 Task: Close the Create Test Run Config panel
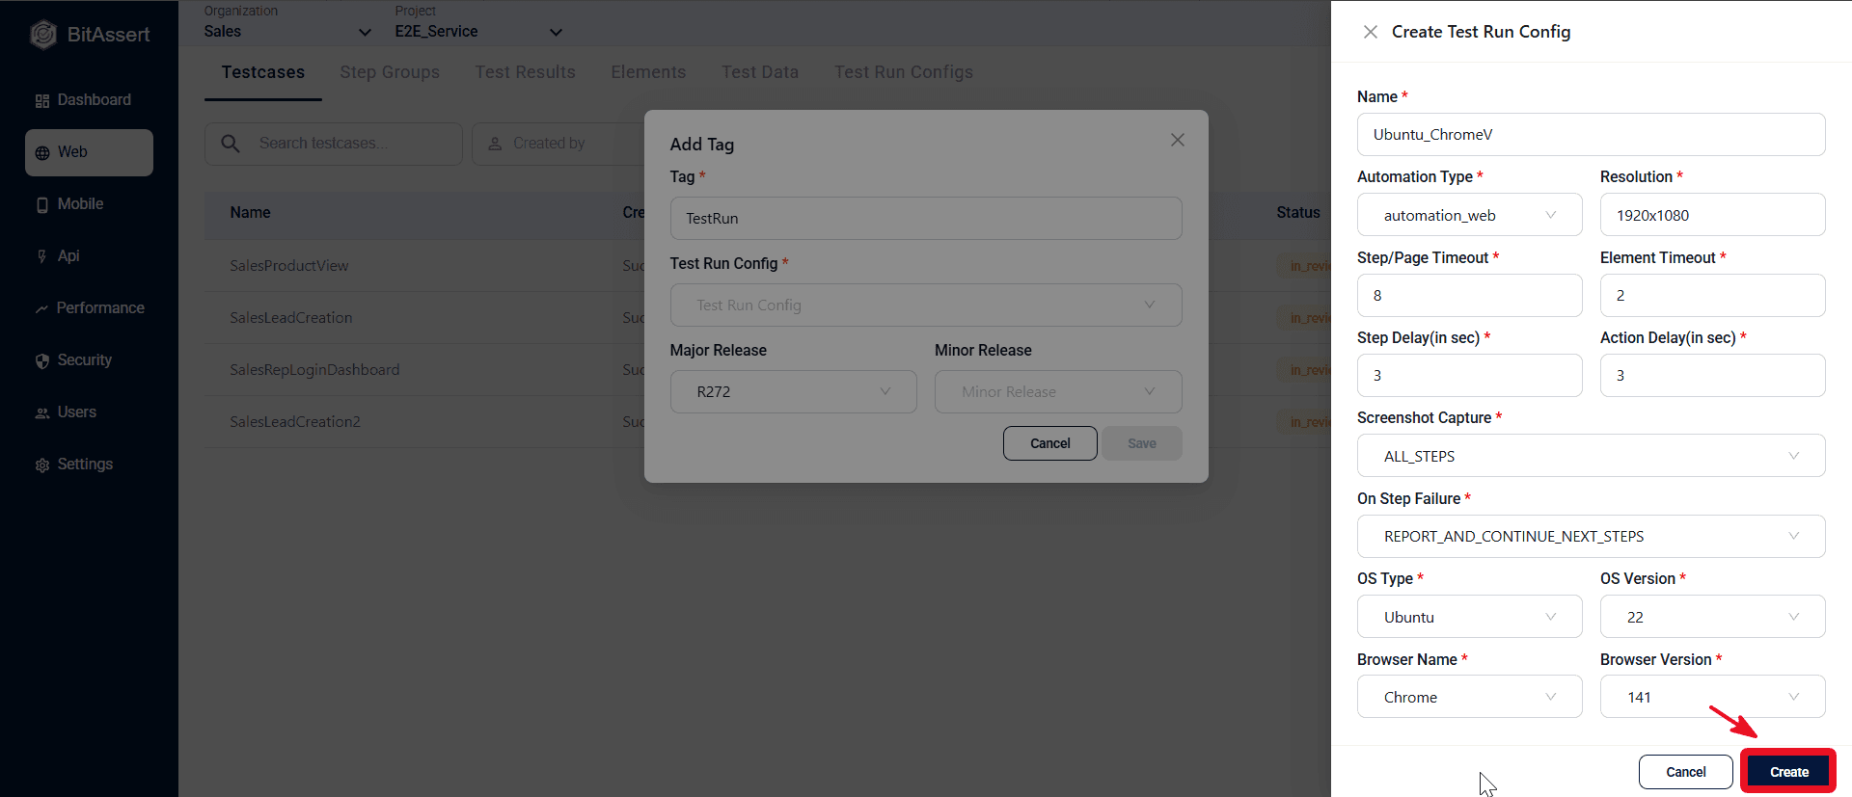(1370, 32)
